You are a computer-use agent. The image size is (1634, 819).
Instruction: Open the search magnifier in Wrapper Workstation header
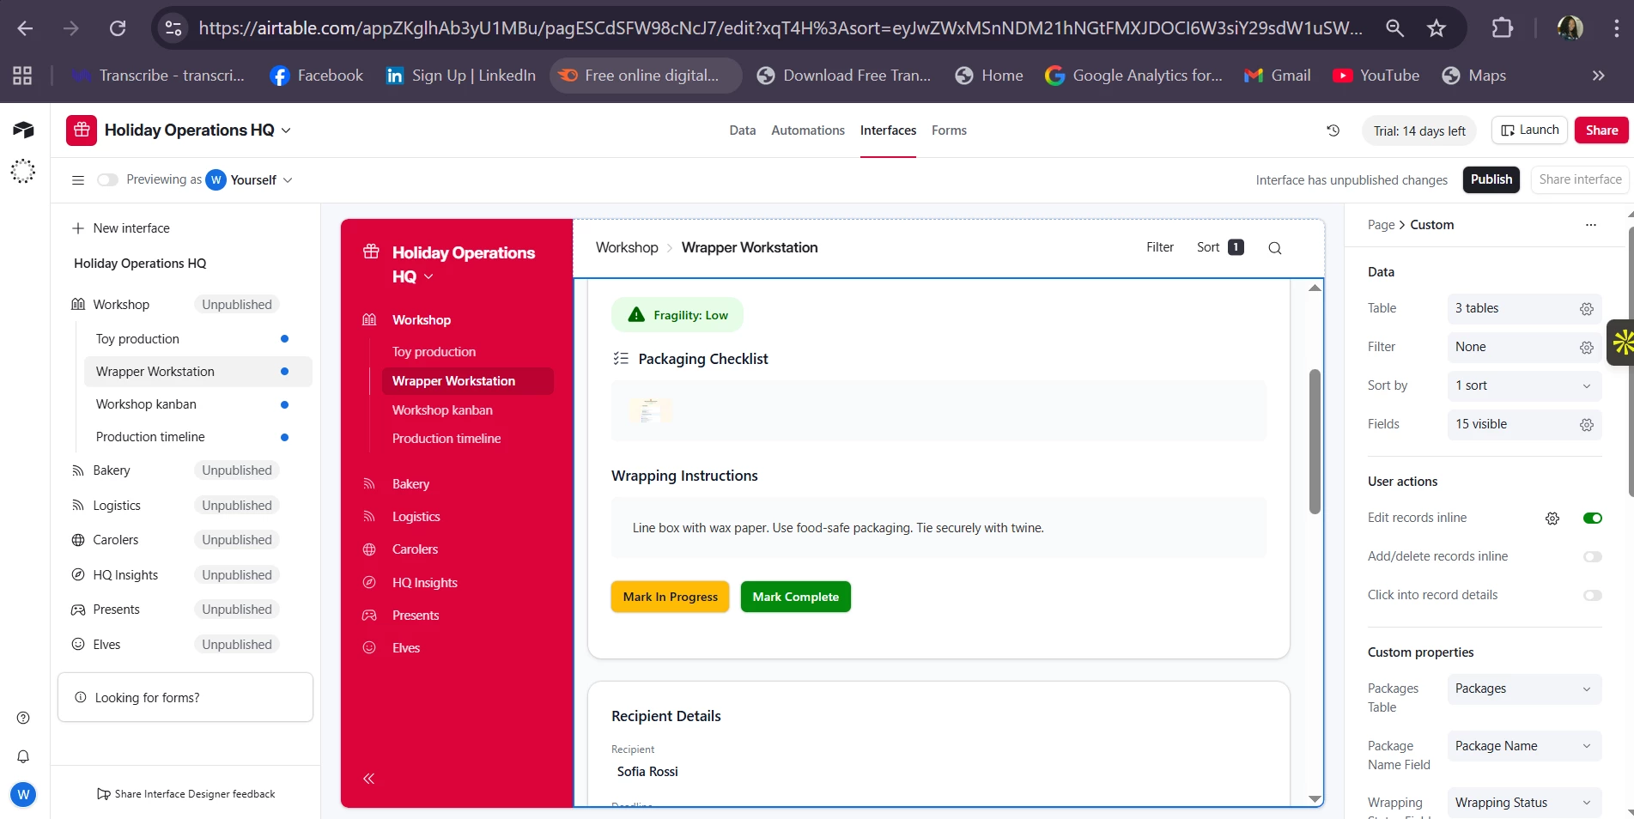pos(1275,248)
